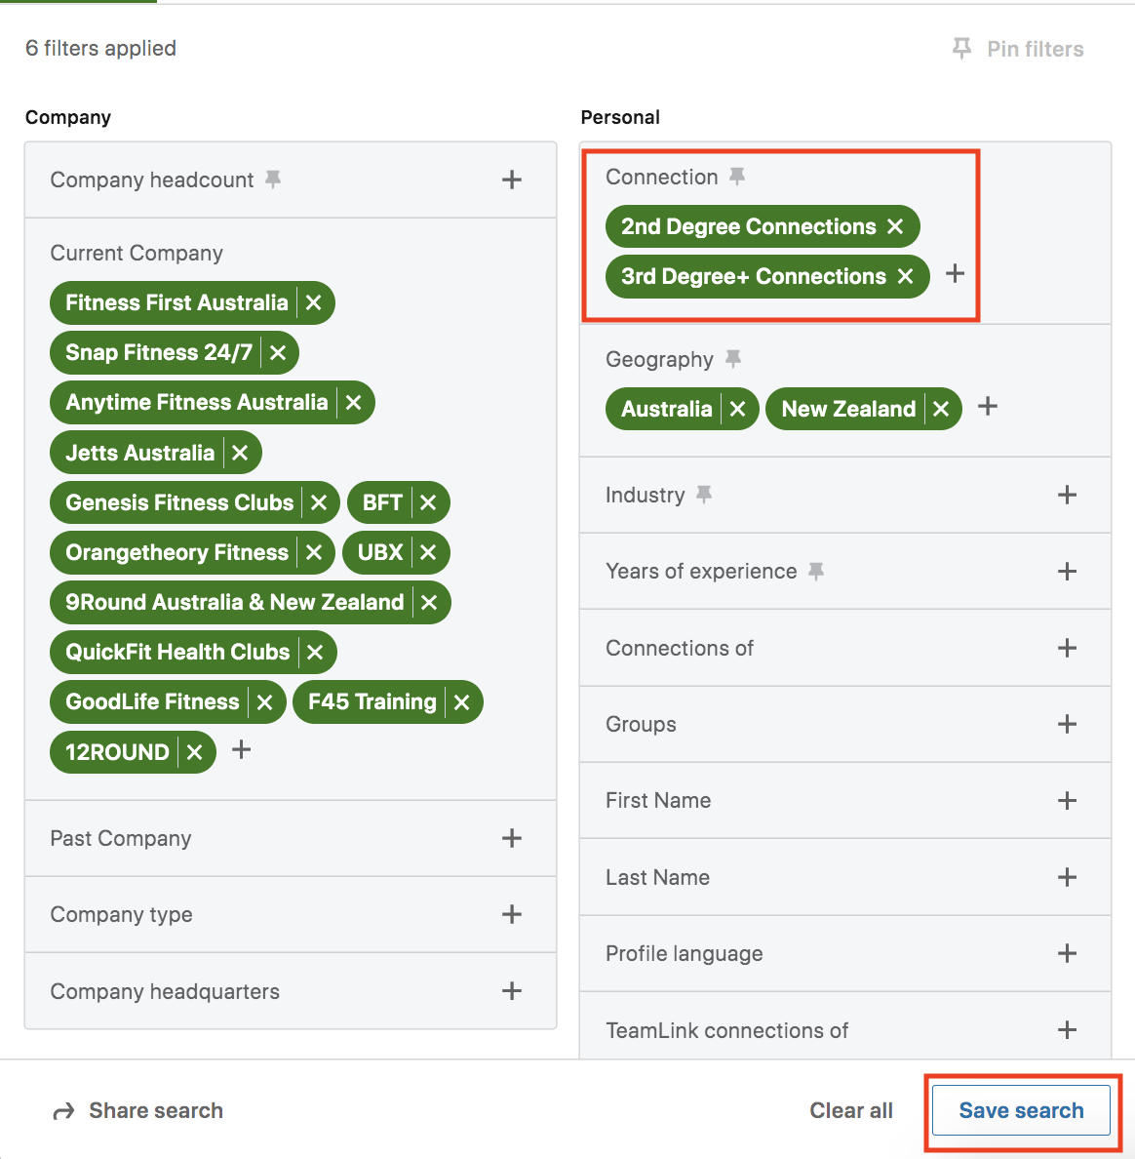Remove the 12ROUND company filter chip
The image size is (1135, 1159).
click(194, 752)
